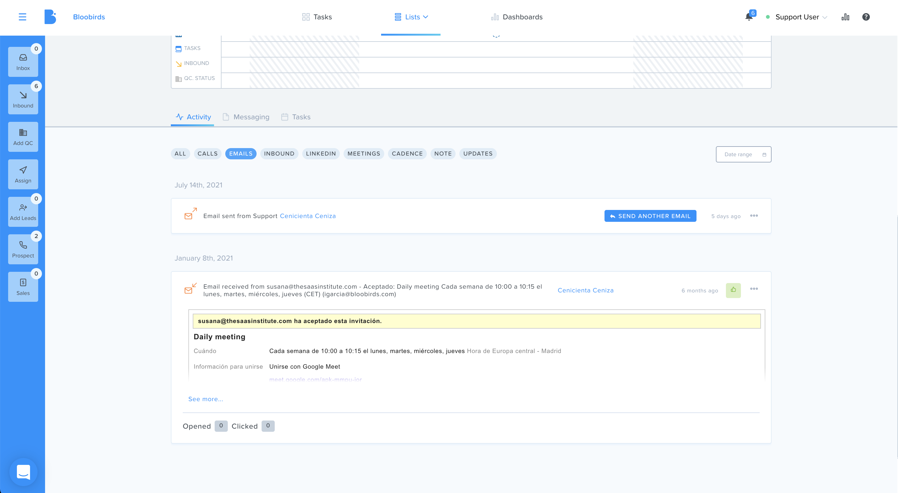Click the "Daily meeting" heading

coord(219,337)
